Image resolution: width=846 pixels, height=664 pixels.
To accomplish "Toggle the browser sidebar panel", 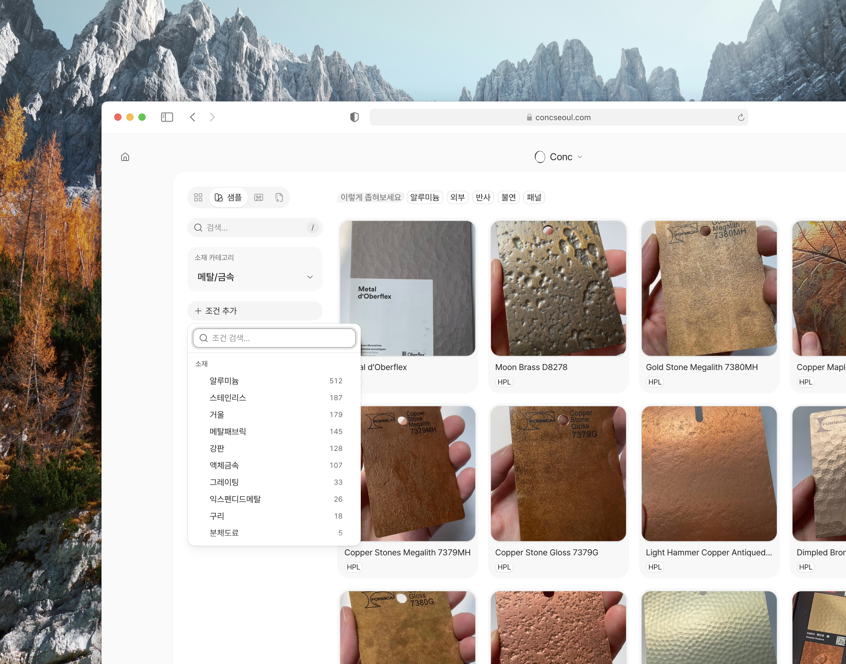I will (x=167, y=117).
